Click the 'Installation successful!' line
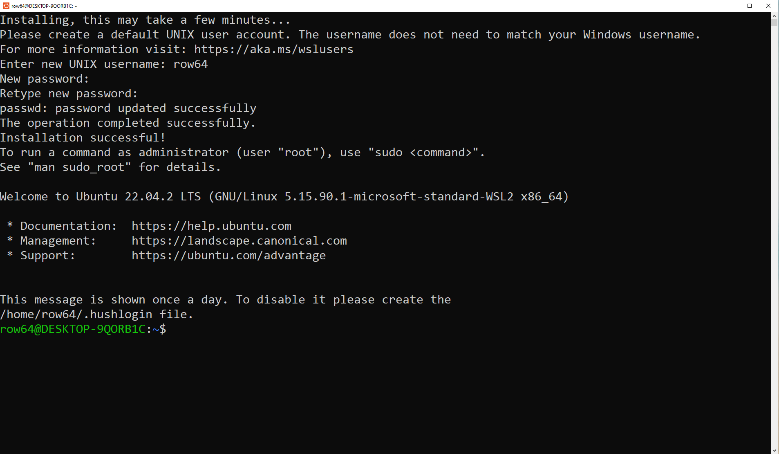Screen dimensions: 779x454 (83, 138)
